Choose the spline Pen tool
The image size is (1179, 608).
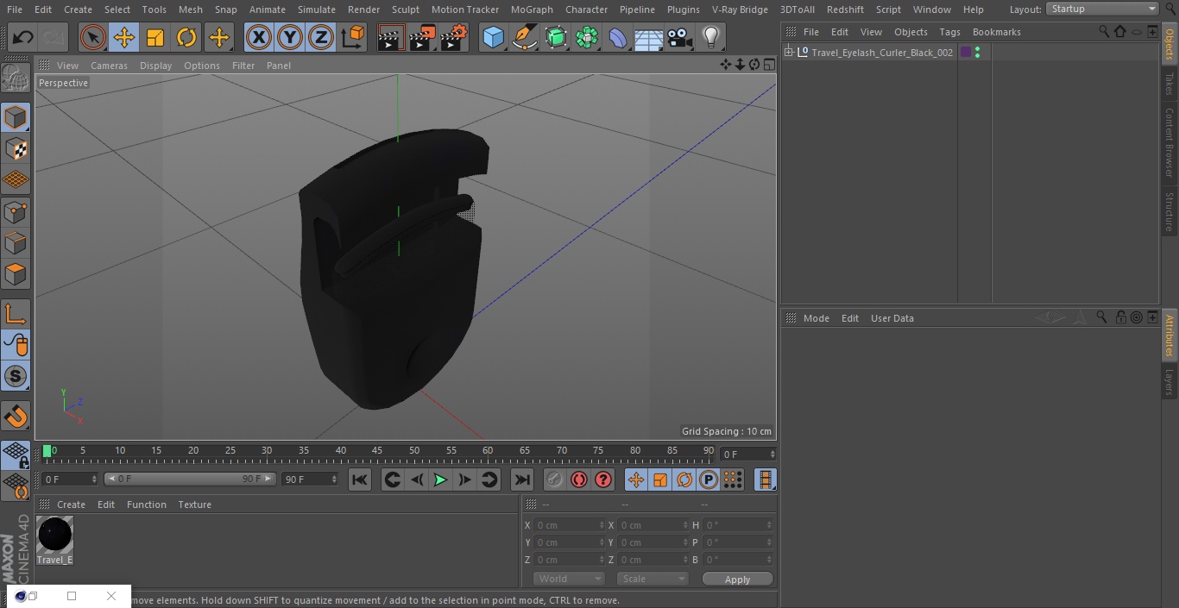[524, 38]
